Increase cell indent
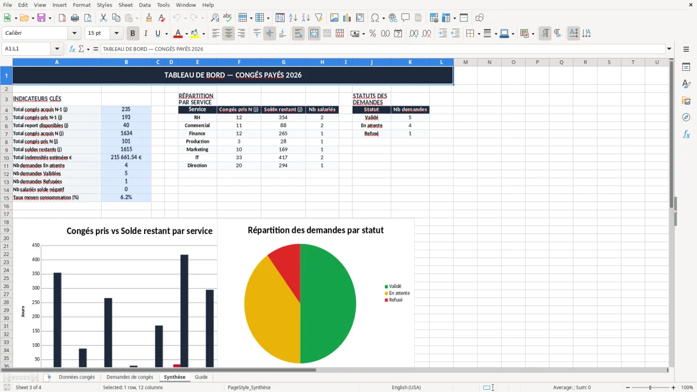This screenshot has width=697, height=392. [443, 34]
